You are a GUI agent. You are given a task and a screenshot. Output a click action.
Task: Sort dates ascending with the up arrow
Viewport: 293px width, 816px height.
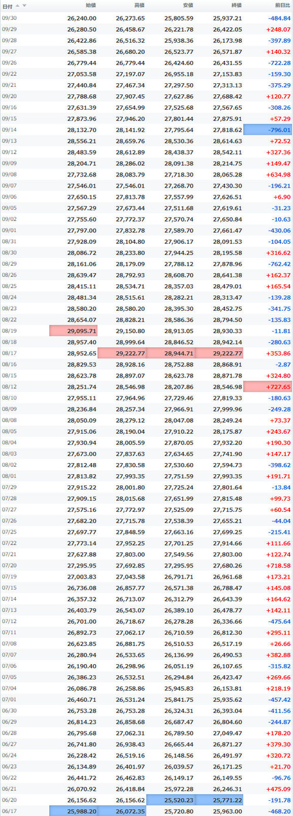(18, 5)
